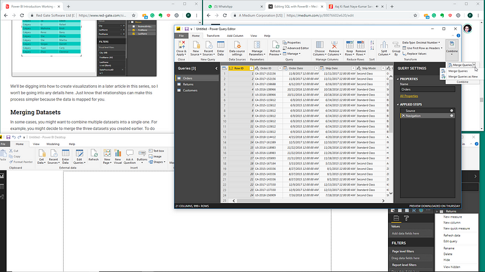The width and height of the screenshot is (485, 272).
Task: Click Ask A Question in Power BI Desktop
Action: point(130,157)
